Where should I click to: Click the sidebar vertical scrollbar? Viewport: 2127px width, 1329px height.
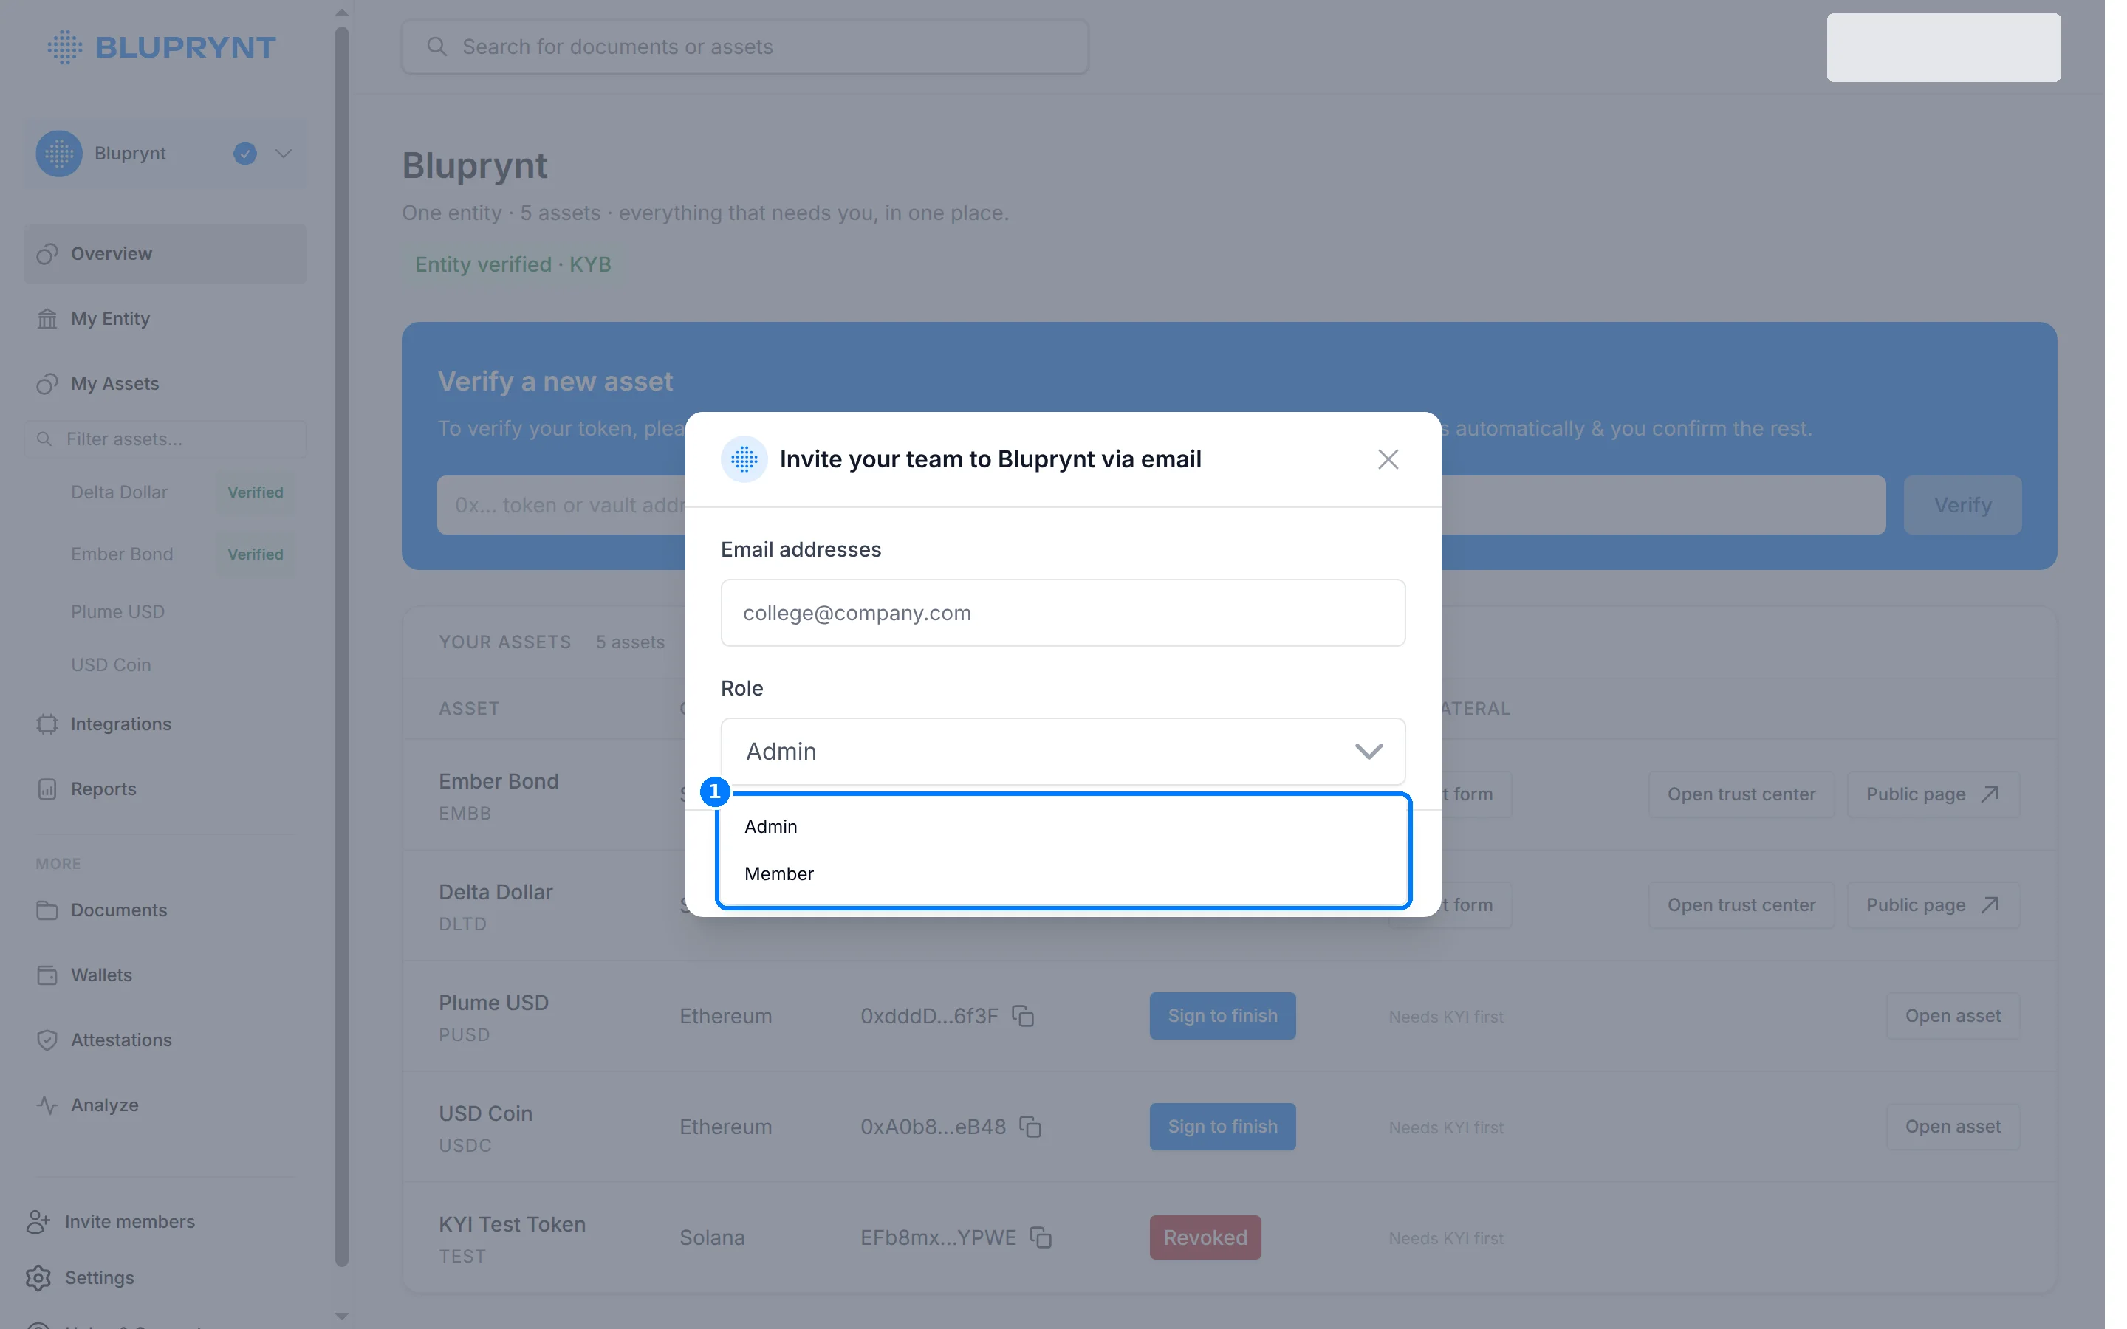coord(342,647)
